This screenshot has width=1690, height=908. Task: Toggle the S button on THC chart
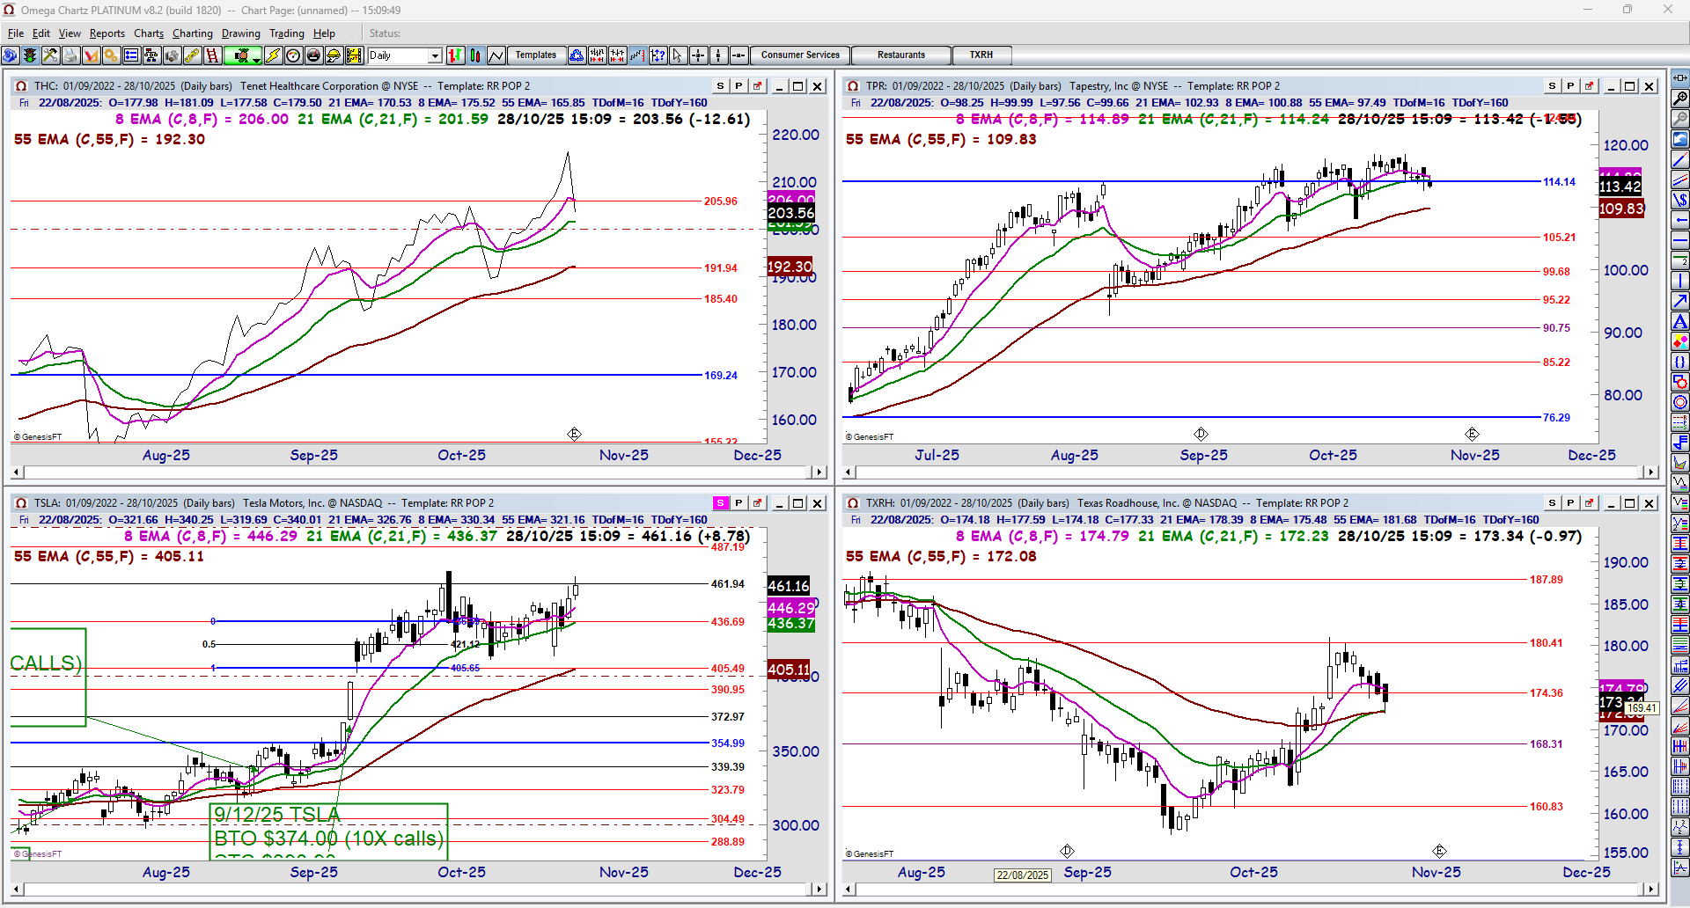[x=720, y=86]
